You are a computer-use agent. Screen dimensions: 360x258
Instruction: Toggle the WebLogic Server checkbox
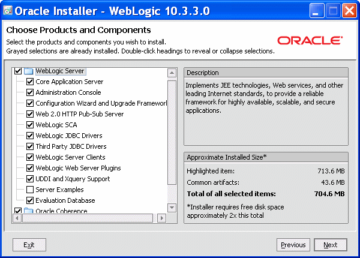18,71
